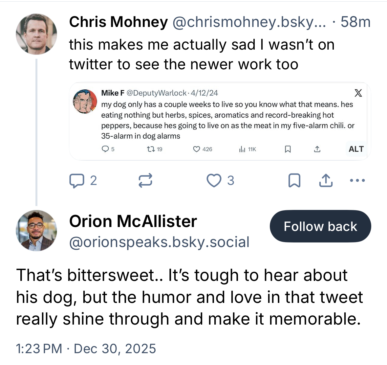Open Chris Mohney's profile picture
This screenshot has height=365, width=387.
click(x=36, y=34)
